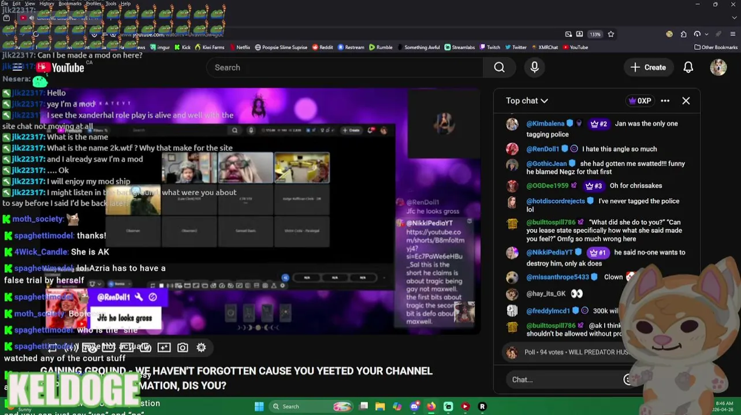741x415 pixels.
Task: Bookmark this page with the star icon
Action: point(610,34)
